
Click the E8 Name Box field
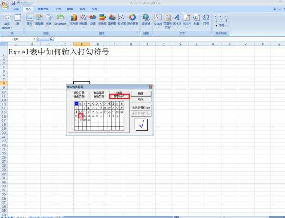coord(16,39)
